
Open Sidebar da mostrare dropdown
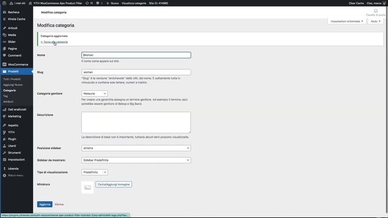tap(136, 160)
